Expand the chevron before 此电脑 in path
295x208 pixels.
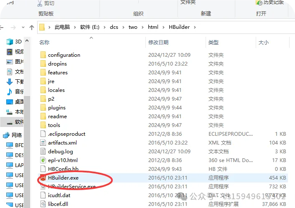pyautogui.click(x=49, y=27)
